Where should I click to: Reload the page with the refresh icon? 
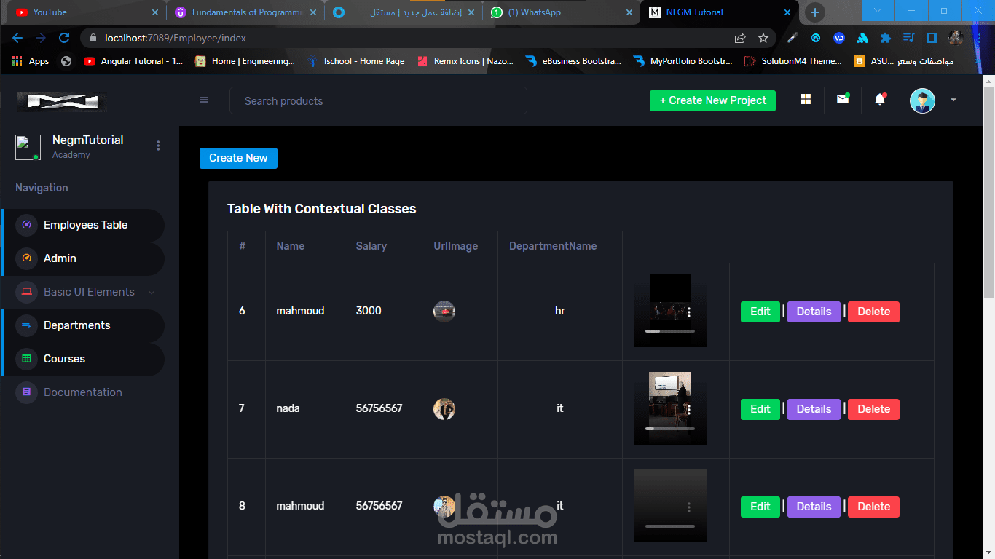64,38
